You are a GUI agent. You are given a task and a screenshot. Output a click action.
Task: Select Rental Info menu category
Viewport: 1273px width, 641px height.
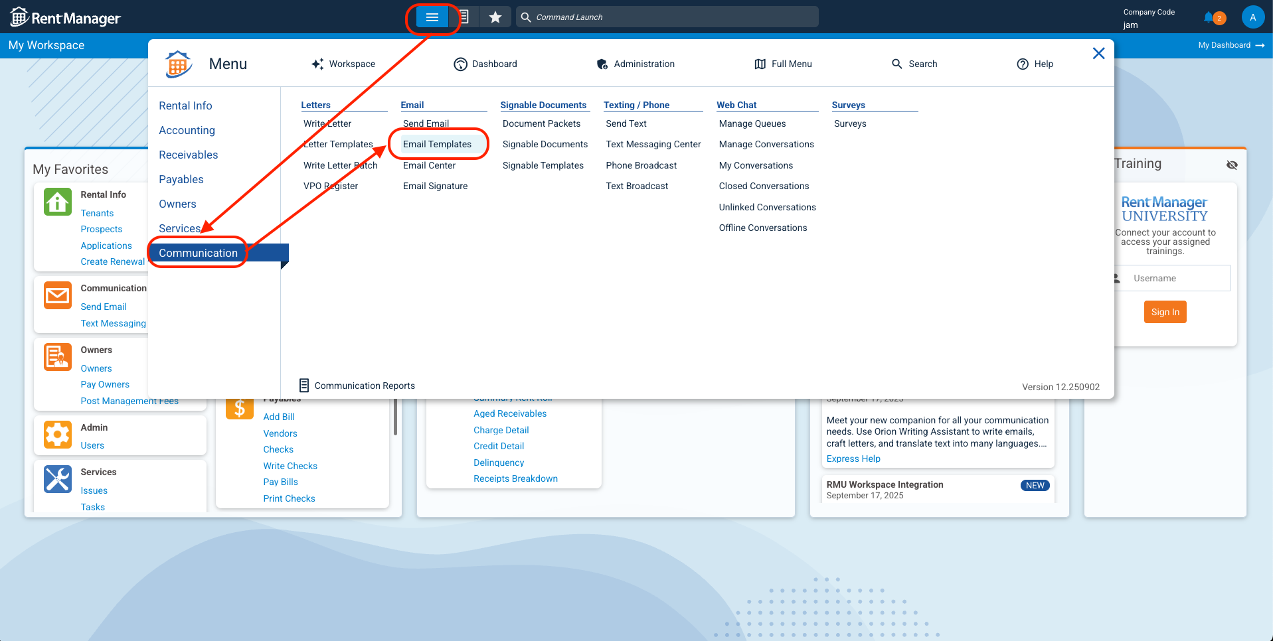185,106
